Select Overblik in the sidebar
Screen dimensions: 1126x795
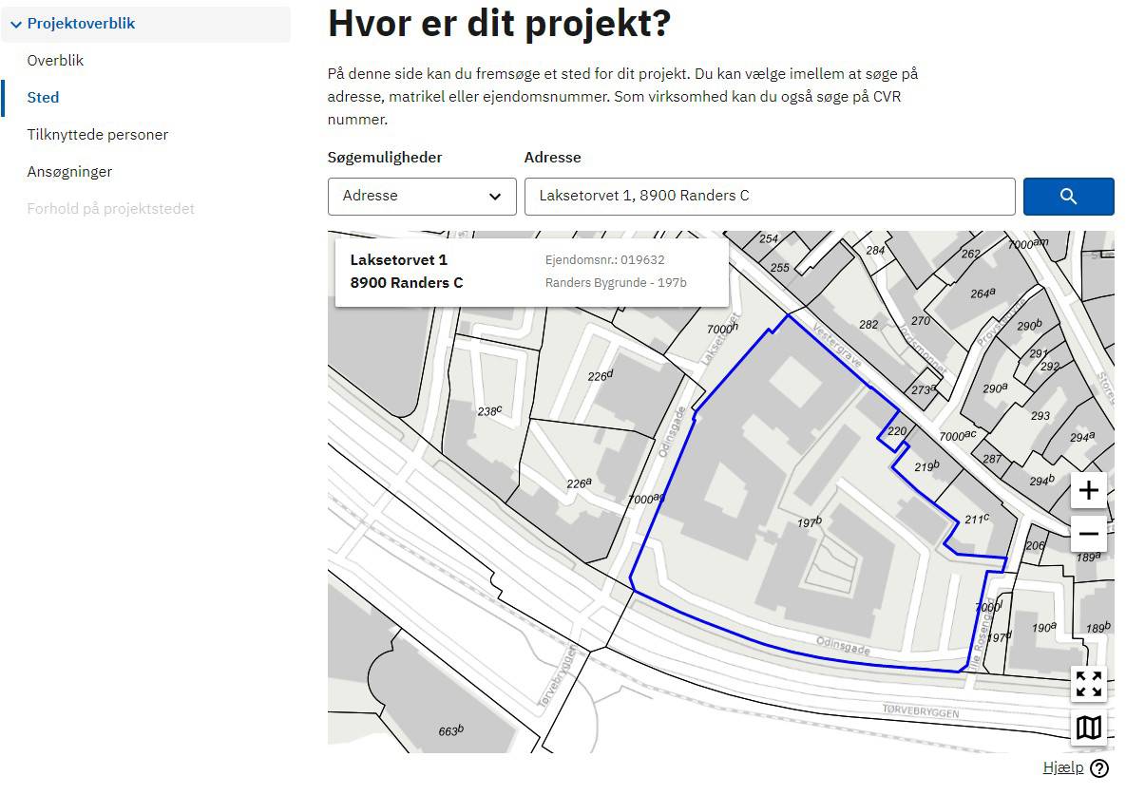click(55, 61)
